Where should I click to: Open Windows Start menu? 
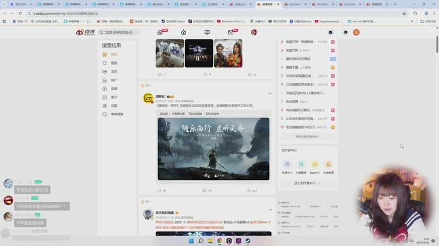coord(191,241)
